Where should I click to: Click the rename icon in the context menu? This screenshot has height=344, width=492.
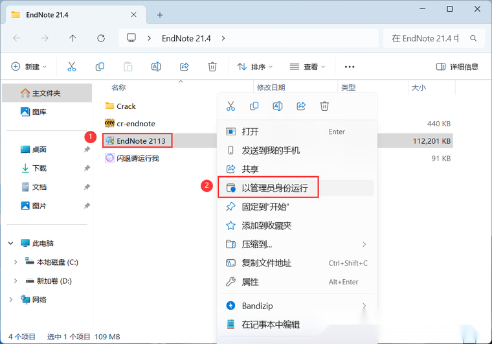point(278,106)
